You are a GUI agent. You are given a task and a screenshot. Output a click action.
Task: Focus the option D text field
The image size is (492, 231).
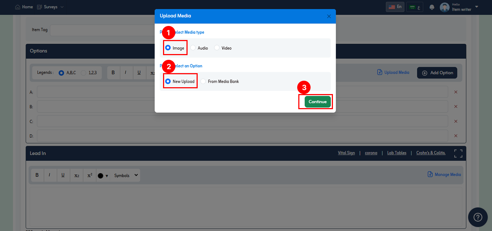click(x=242, y=136)
